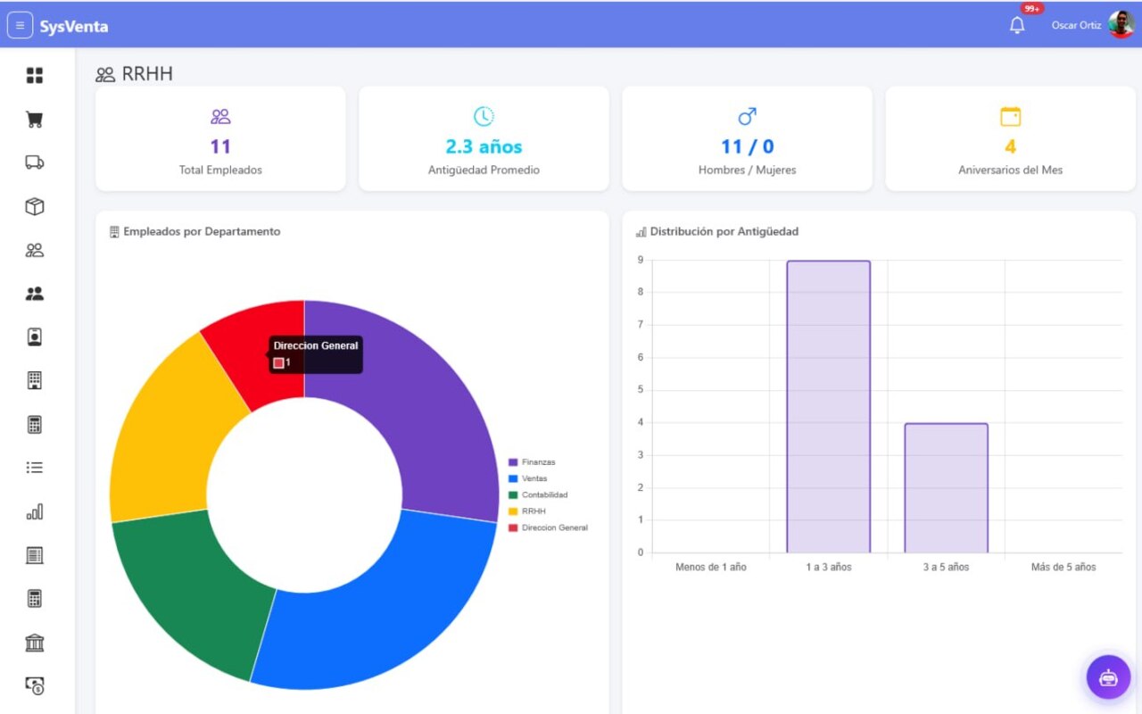Open the notifications bell icon
Screen dimensions: 1142x714
point(1017,25)
